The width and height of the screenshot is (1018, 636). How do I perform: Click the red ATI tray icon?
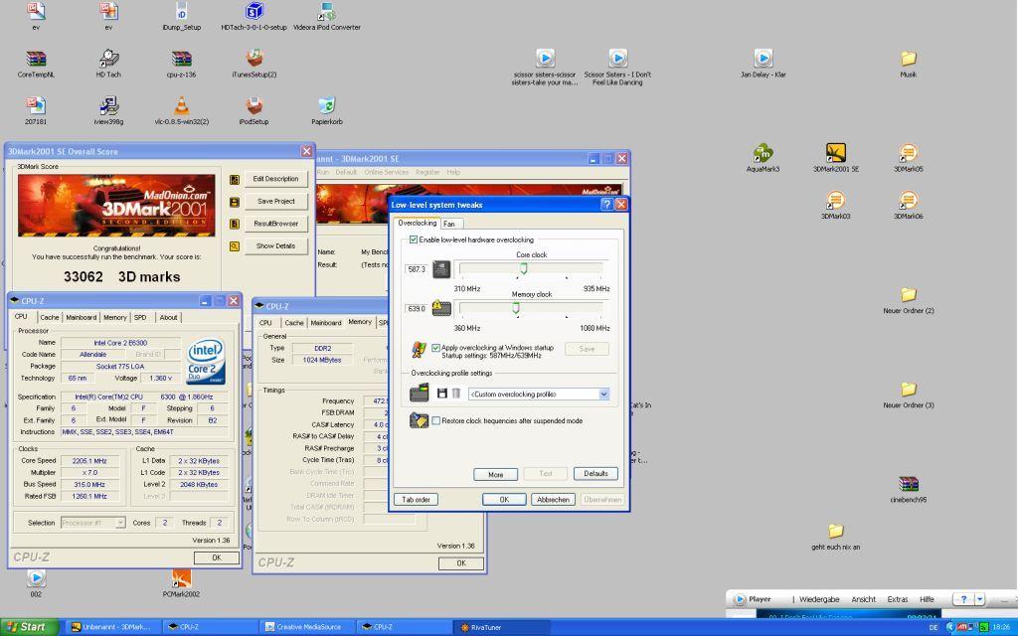point(962,627)
